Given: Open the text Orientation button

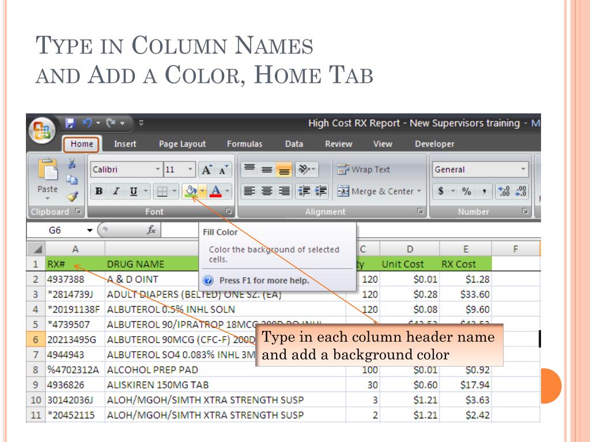Looking at the screenshot, I should pos(307,170).
